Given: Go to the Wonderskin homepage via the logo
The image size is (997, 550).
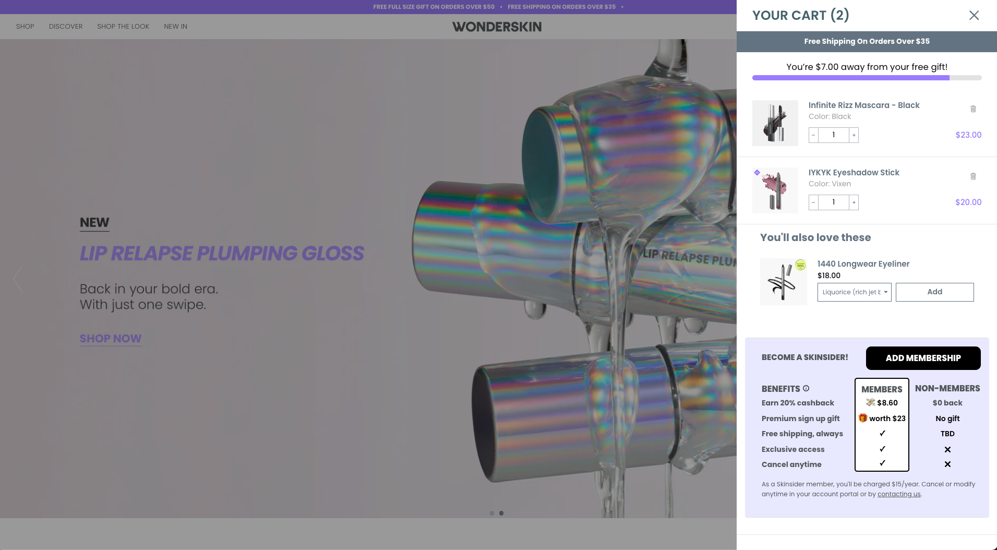Looking at the screenshot, I should [497, 27].
